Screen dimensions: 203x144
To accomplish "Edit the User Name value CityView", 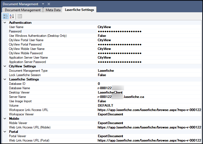I will point(149,27).
